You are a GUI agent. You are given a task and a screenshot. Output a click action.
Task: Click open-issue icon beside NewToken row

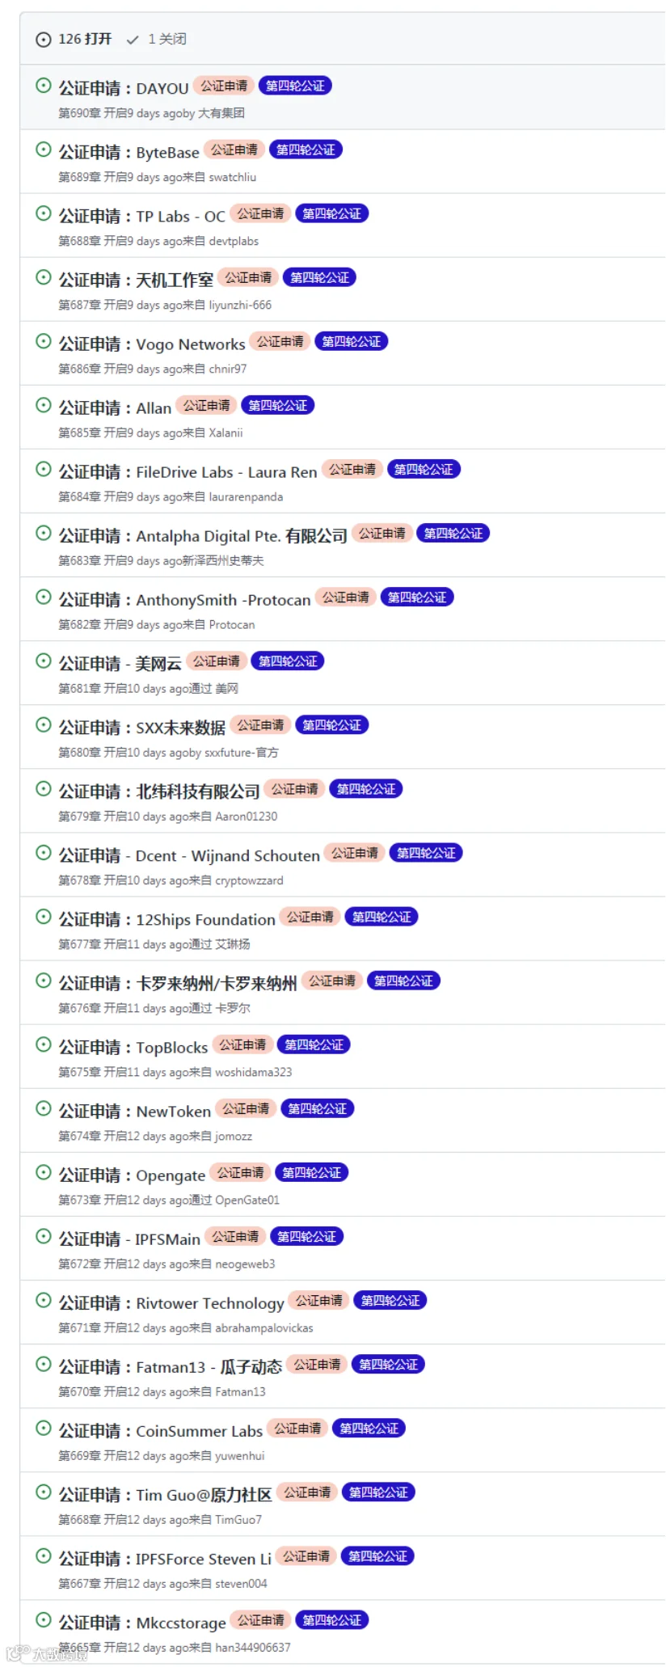point(44,1107)
